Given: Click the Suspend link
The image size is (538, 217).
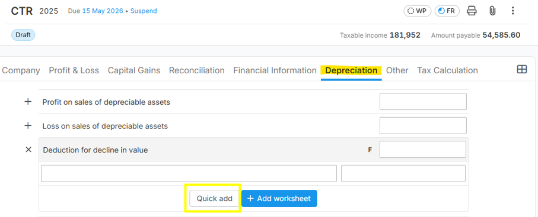Looking at the screenshot, I should pyautogui.click(x=144, y=11).
